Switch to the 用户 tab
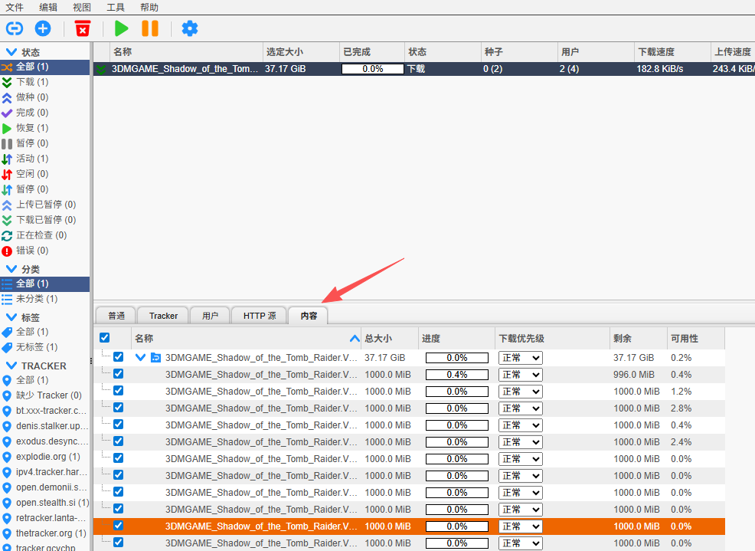 [210, 316]
